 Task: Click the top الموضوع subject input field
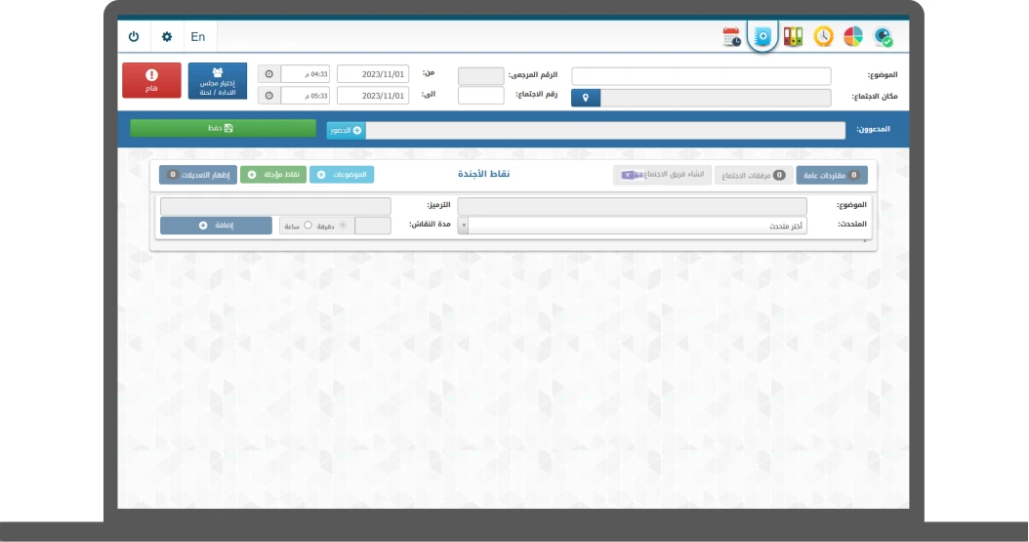[701, 75]
